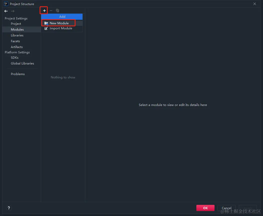Open the Global Libraries section
The image size is (263, 216).
[x=22, y=63]
